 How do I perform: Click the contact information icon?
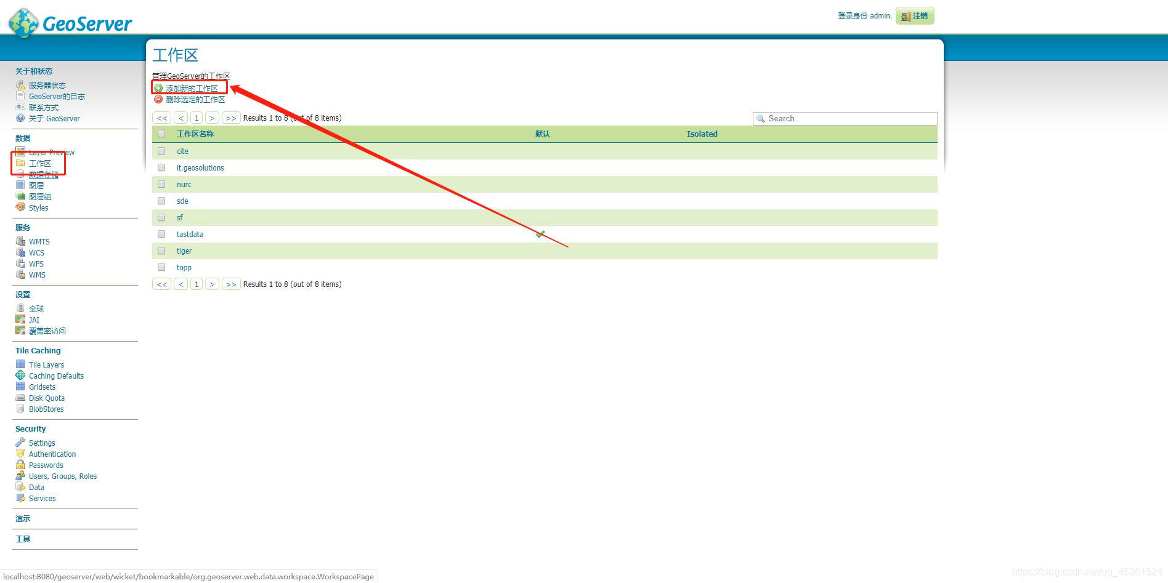tap(20, 107)
